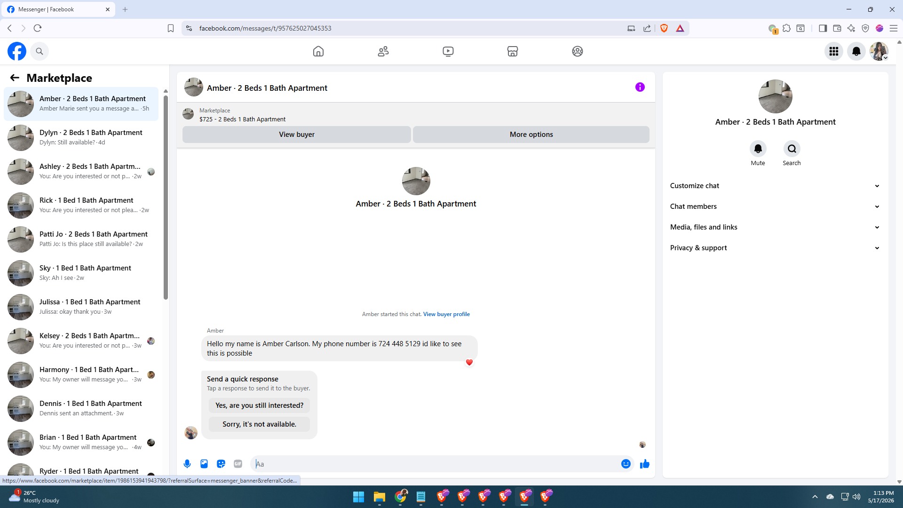
Task: Open the browser hamburger menu
Action: coord(894,28)
